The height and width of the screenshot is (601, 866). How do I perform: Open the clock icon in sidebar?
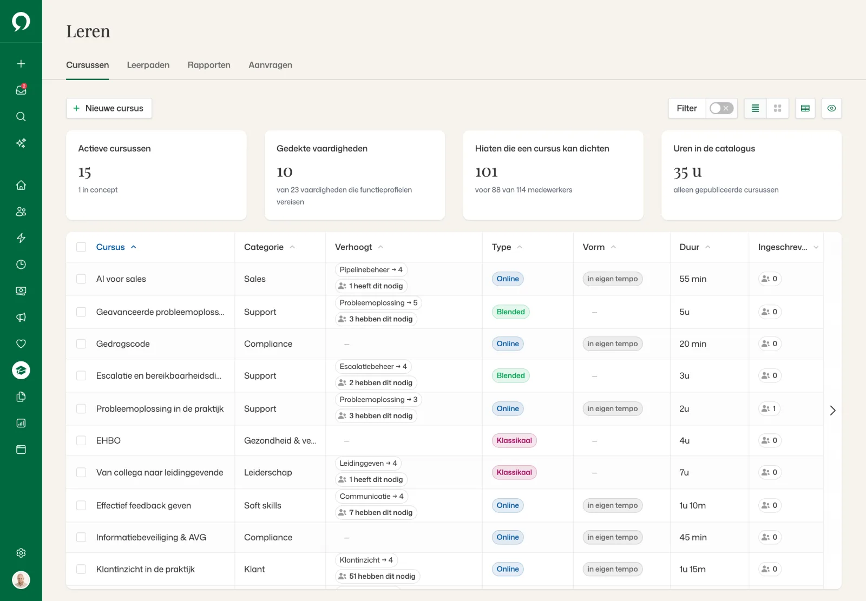coord(21,265)
